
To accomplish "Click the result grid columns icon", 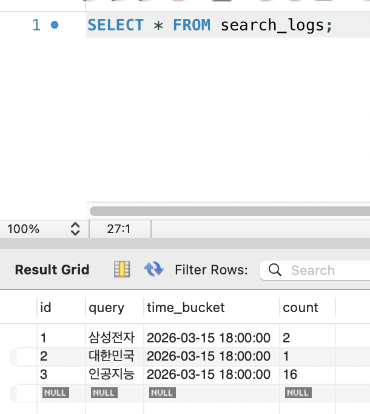I will click(x=122, y=270).
